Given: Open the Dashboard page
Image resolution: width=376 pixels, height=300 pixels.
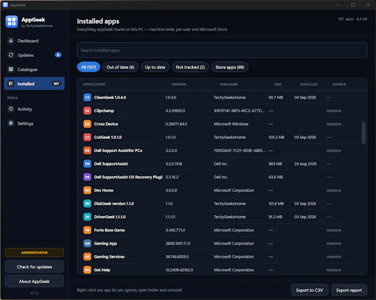Looking at the screenshot, I should click(x=34, y=41).
